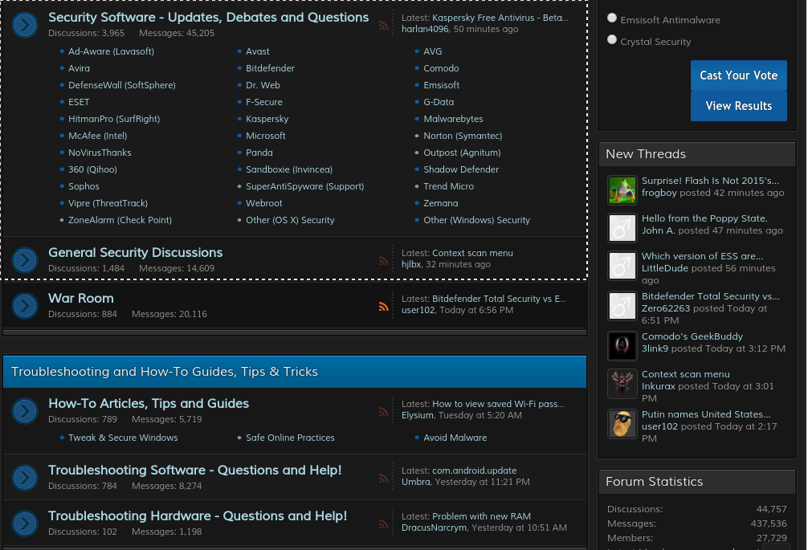
Task: Open latest post Context scan menu by hjlbx
Action: tap(472, 253)
